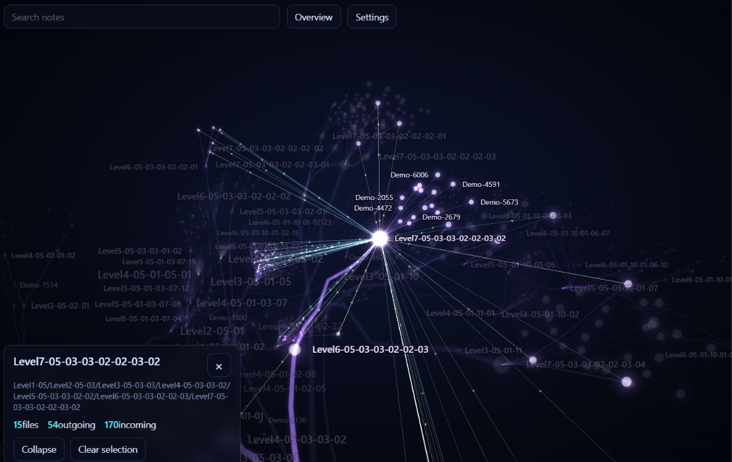Click the Level4-05-01-02-05 label
The image size is (732, 462).
coord(285,389)
